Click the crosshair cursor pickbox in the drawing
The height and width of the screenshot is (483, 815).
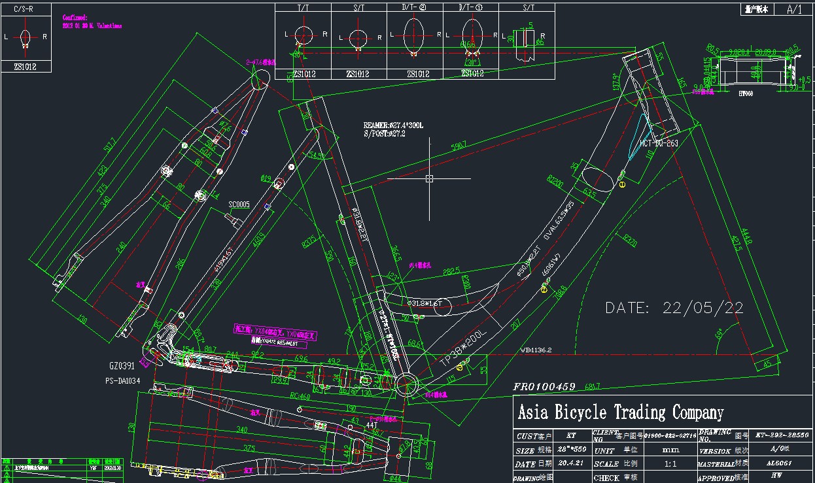[429, 178]
